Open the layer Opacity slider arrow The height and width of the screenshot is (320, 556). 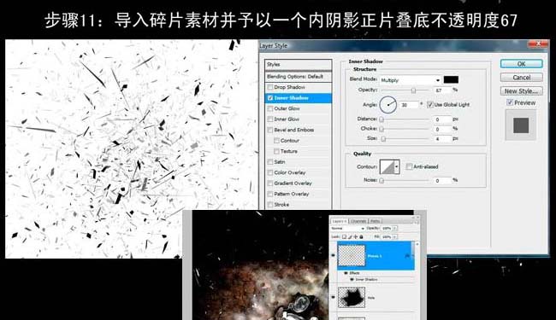point(395,229)
